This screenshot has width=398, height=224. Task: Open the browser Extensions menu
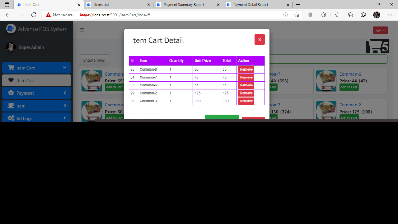click(x=323, y=15)
